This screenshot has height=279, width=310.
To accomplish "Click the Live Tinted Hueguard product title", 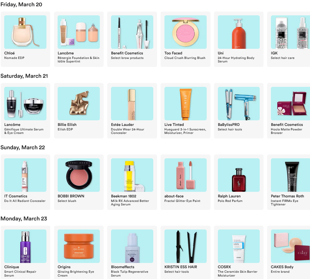I will coord(185,131).
